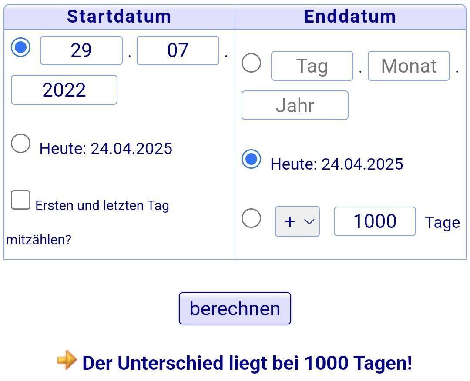Click the mitzählen? label text
The image size is (470, 381).
(x=39, y=240)
